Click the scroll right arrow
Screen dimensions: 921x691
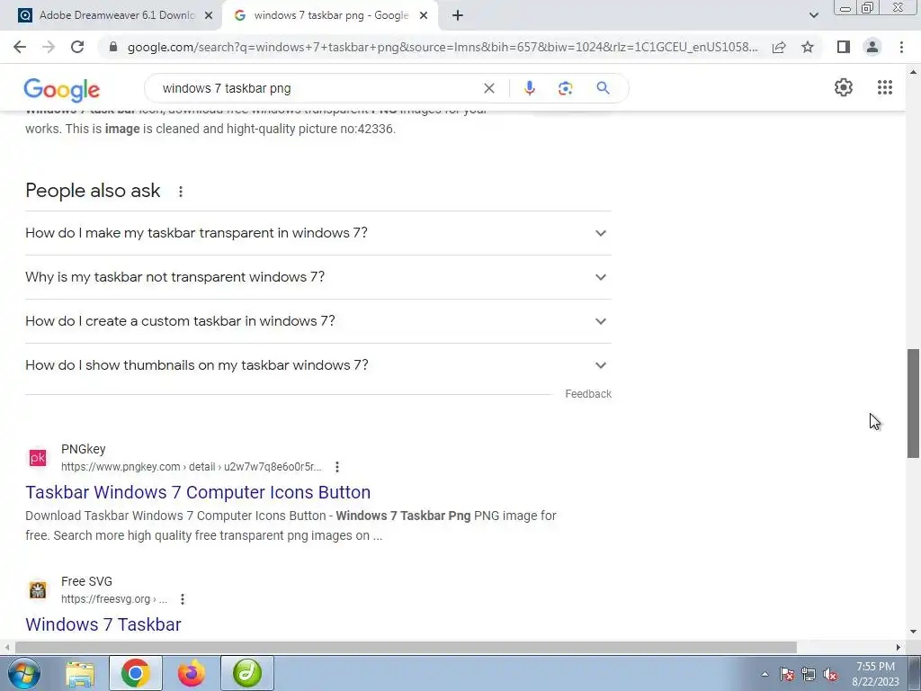click(x=899, y=647)
